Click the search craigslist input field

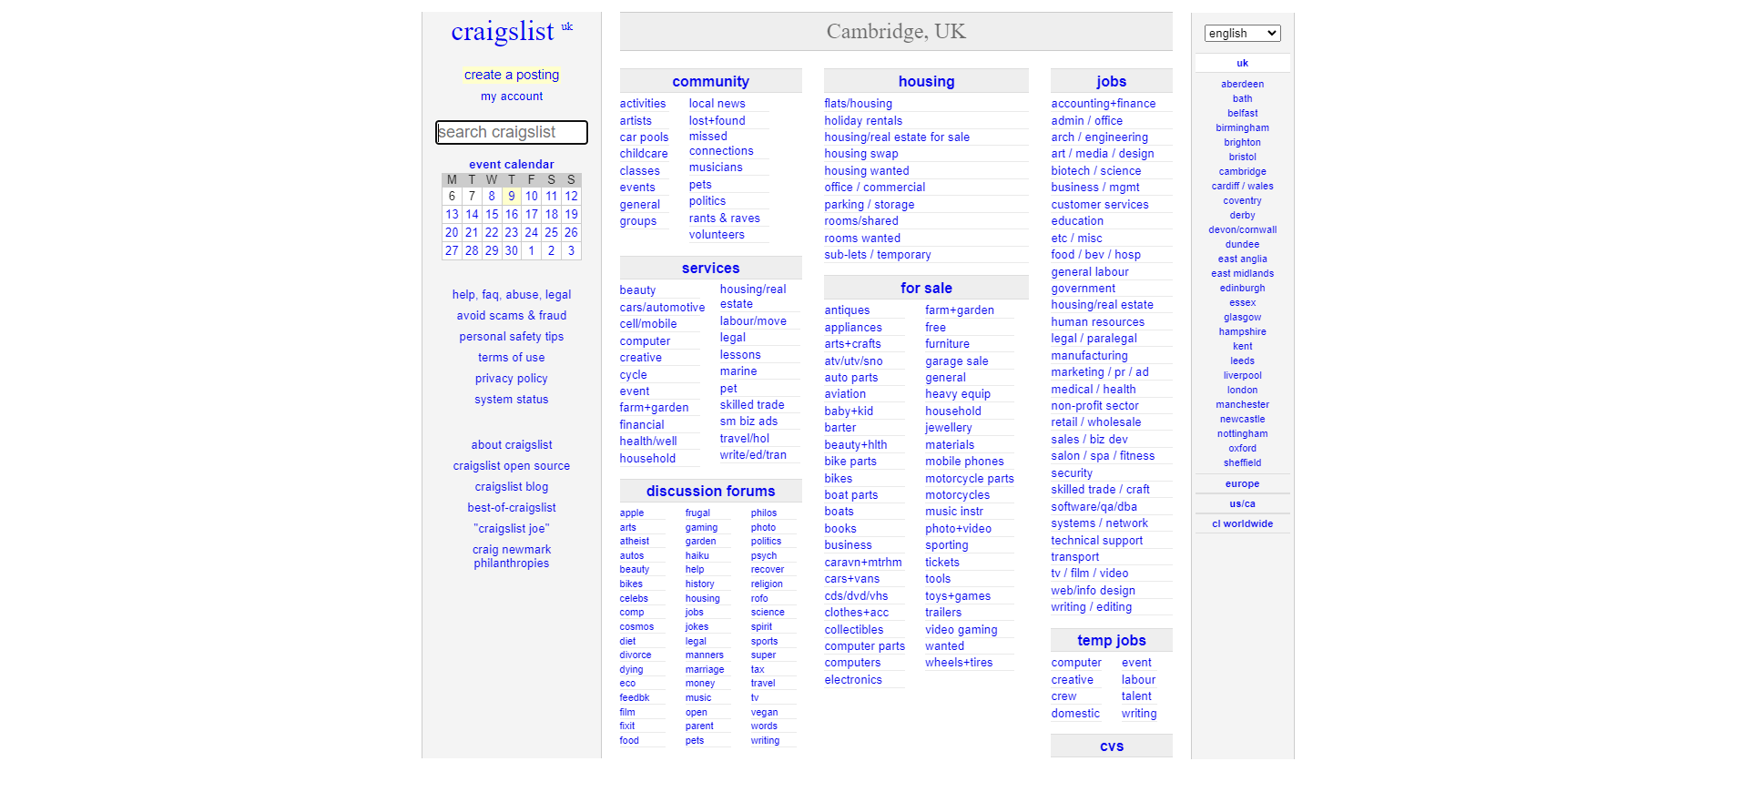(x=512, y=132)
